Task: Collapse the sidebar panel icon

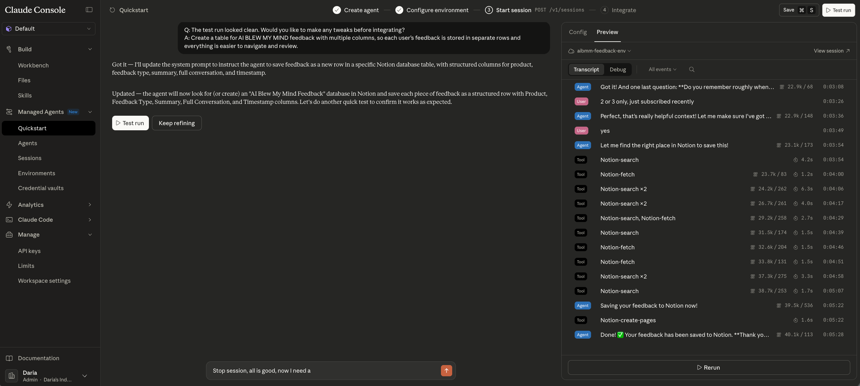Action: click(89, 10)
